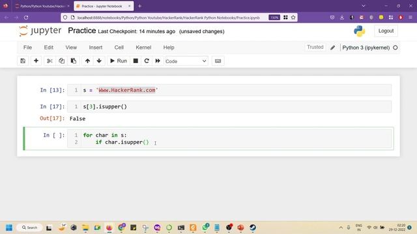Open the View menu
Image resolution: width=417 pixels, height=234 pixels.
point(71,47)
